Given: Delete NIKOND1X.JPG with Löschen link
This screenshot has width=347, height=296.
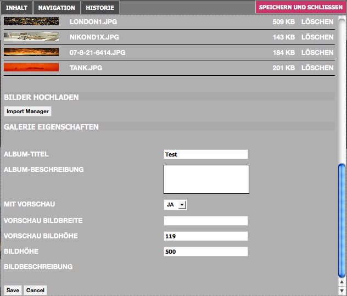Looking at the screenshot, I should (317, 37).
